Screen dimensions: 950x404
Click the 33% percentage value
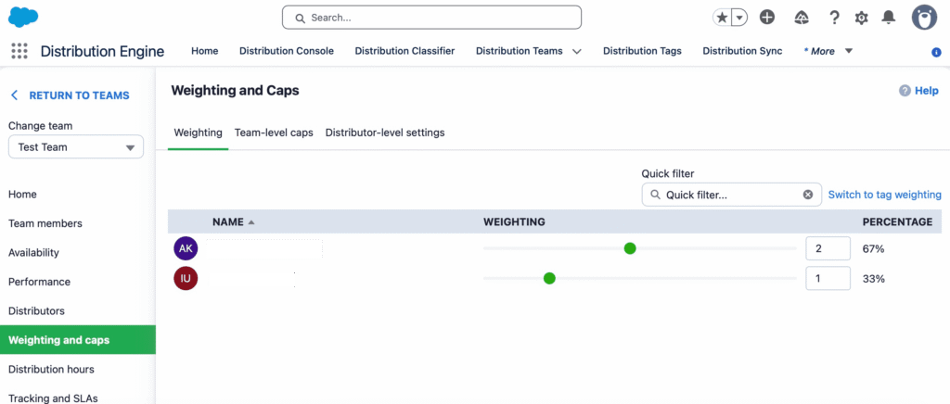(874, 279)
